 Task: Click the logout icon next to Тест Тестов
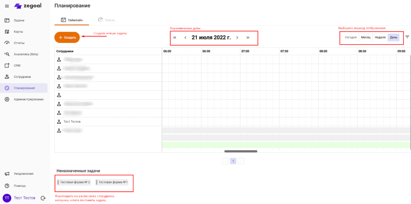click(x=43, y=198)
